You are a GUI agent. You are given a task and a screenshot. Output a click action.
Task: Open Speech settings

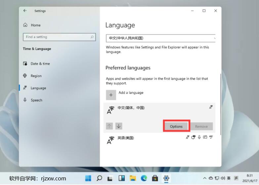[33, 100]
